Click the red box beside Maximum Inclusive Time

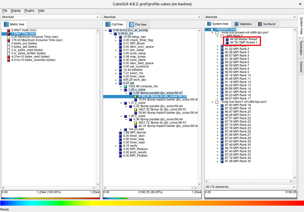(9, 40)
